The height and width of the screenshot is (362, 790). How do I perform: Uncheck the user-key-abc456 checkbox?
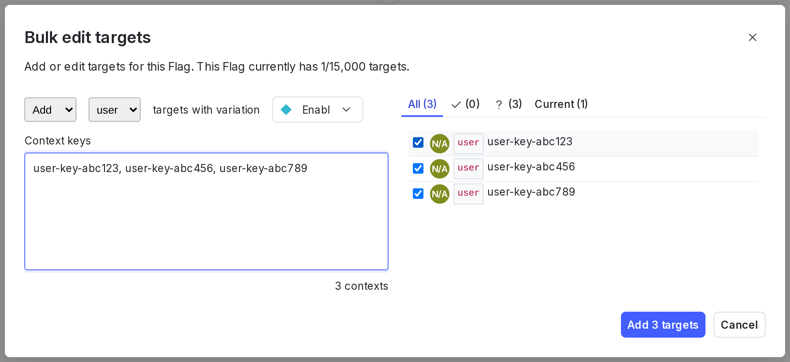418,168
